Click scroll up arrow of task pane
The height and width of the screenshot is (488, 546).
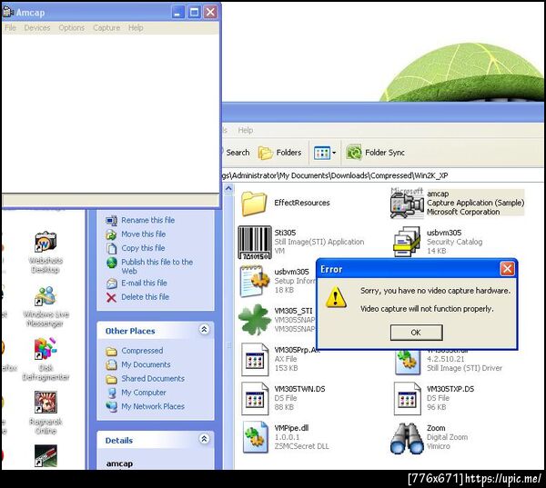pos(228,189)
